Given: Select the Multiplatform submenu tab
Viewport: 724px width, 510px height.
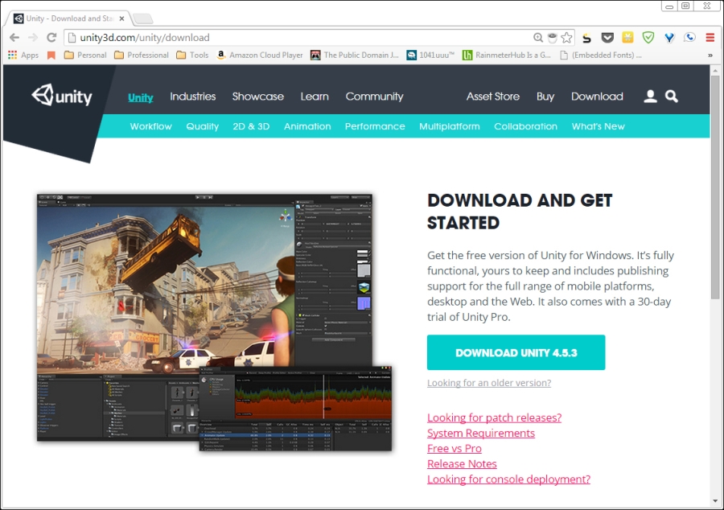Looking at the screenshot, I should tap(449, 126).
